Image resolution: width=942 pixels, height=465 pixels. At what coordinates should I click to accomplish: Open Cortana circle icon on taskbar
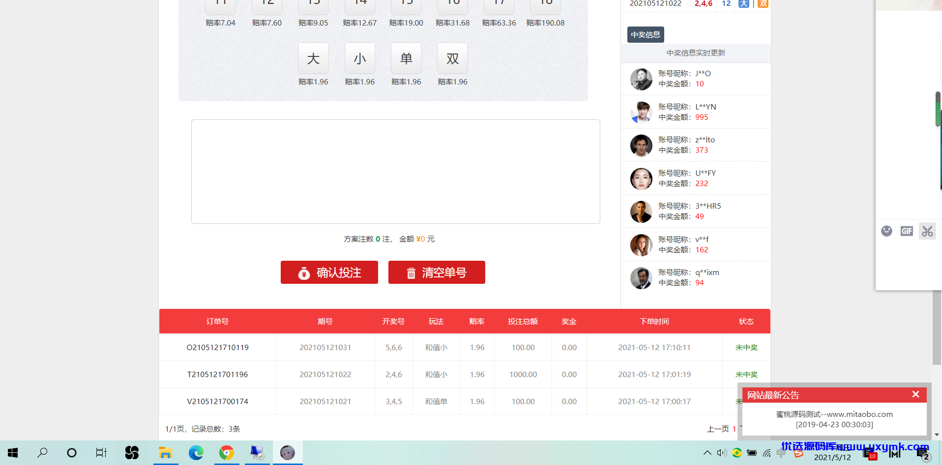[x=72, y=453]
